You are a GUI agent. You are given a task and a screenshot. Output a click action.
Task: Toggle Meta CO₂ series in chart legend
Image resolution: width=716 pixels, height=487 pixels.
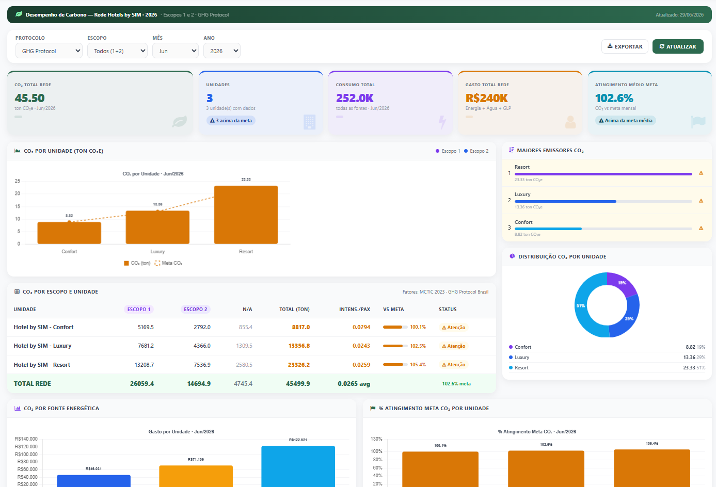[x=168, y=263]
